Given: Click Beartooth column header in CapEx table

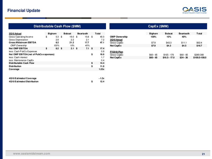Looking at the screenshot, I should tap(184, 34).
